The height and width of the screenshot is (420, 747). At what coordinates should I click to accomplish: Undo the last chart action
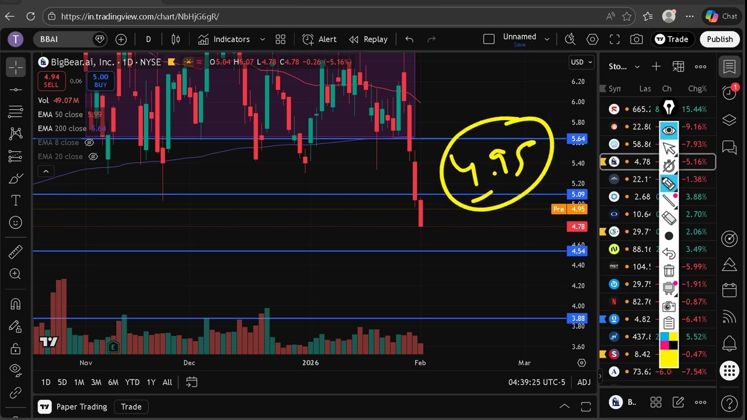(x=409, y=39)
